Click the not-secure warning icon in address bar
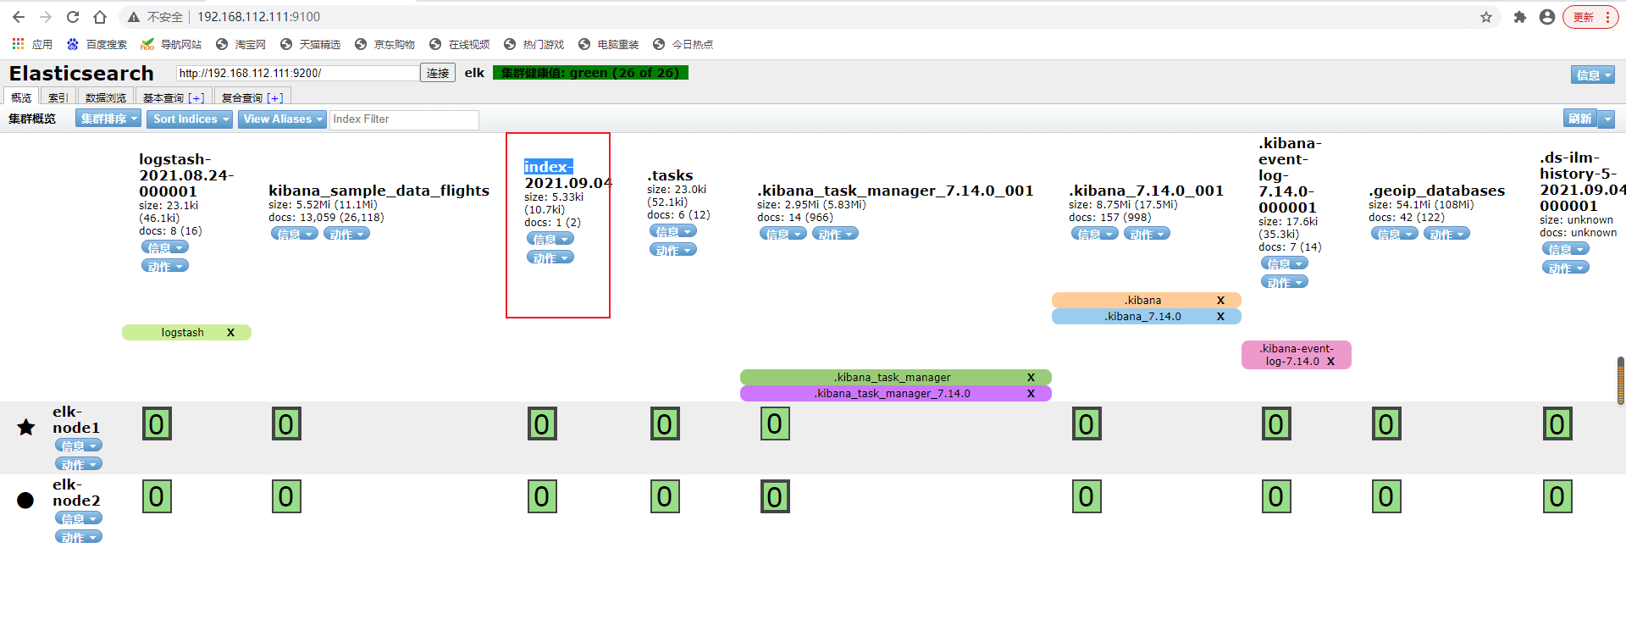Viewport: 1626px width, 620px height. (133, 17)
